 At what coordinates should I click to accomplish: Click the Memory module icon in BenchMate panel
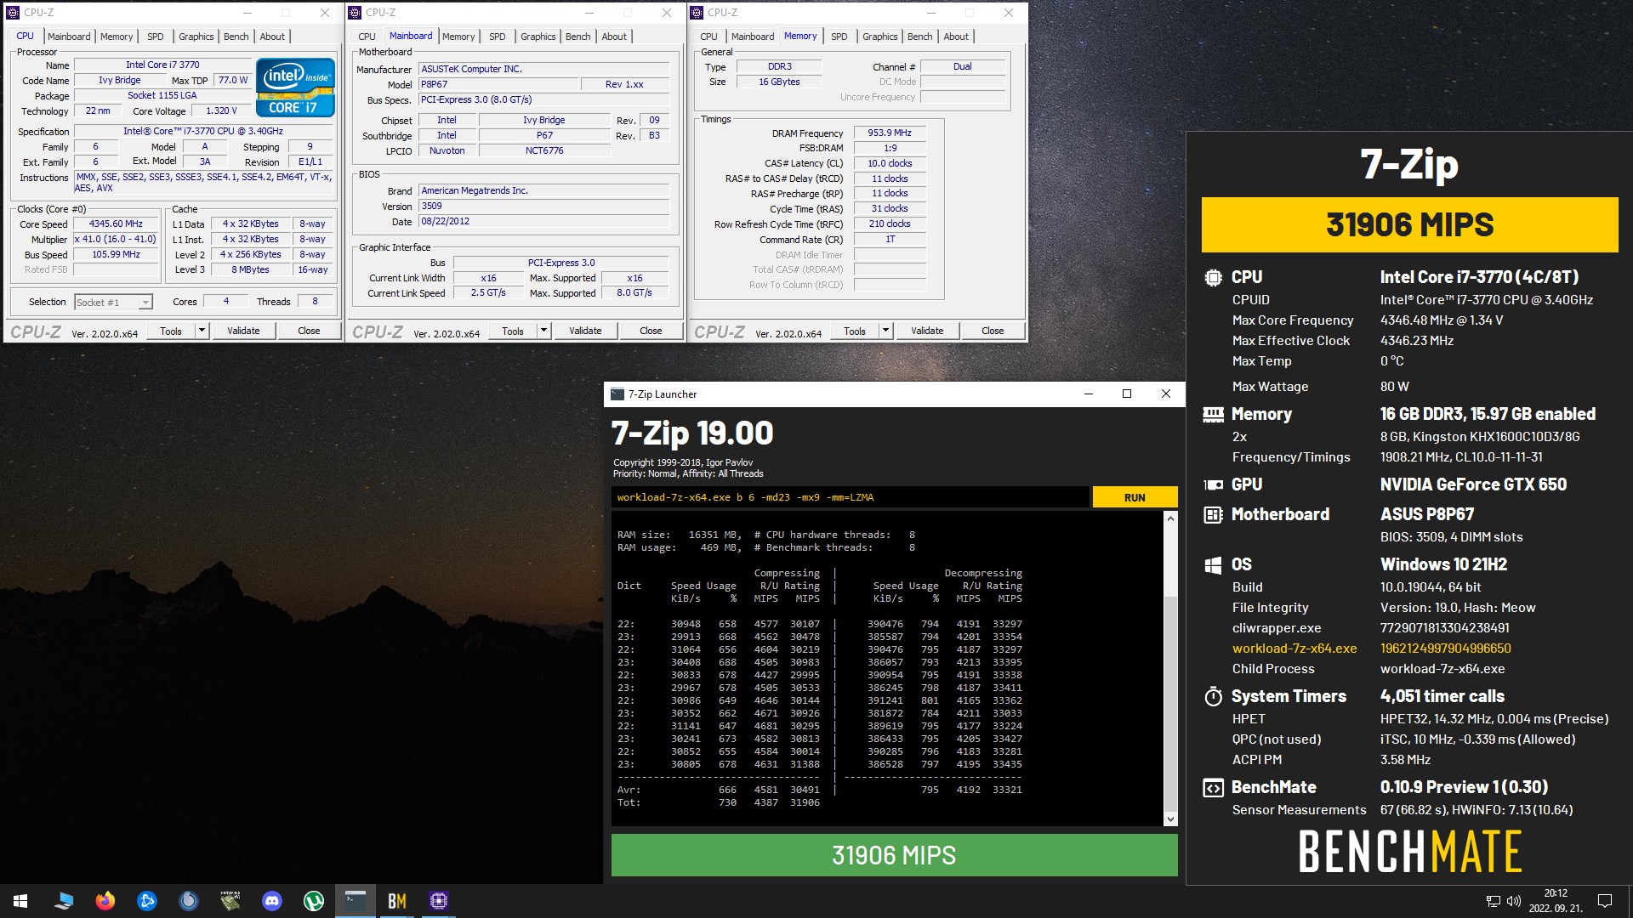[x=1213, y=414]
